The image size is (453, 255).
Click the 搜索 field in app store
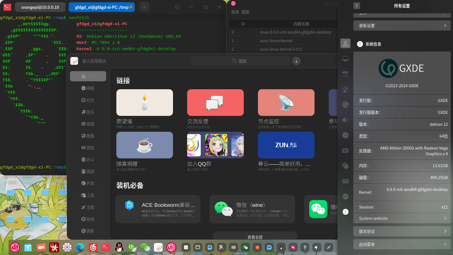pyautogui.click(x=241, y=61)
